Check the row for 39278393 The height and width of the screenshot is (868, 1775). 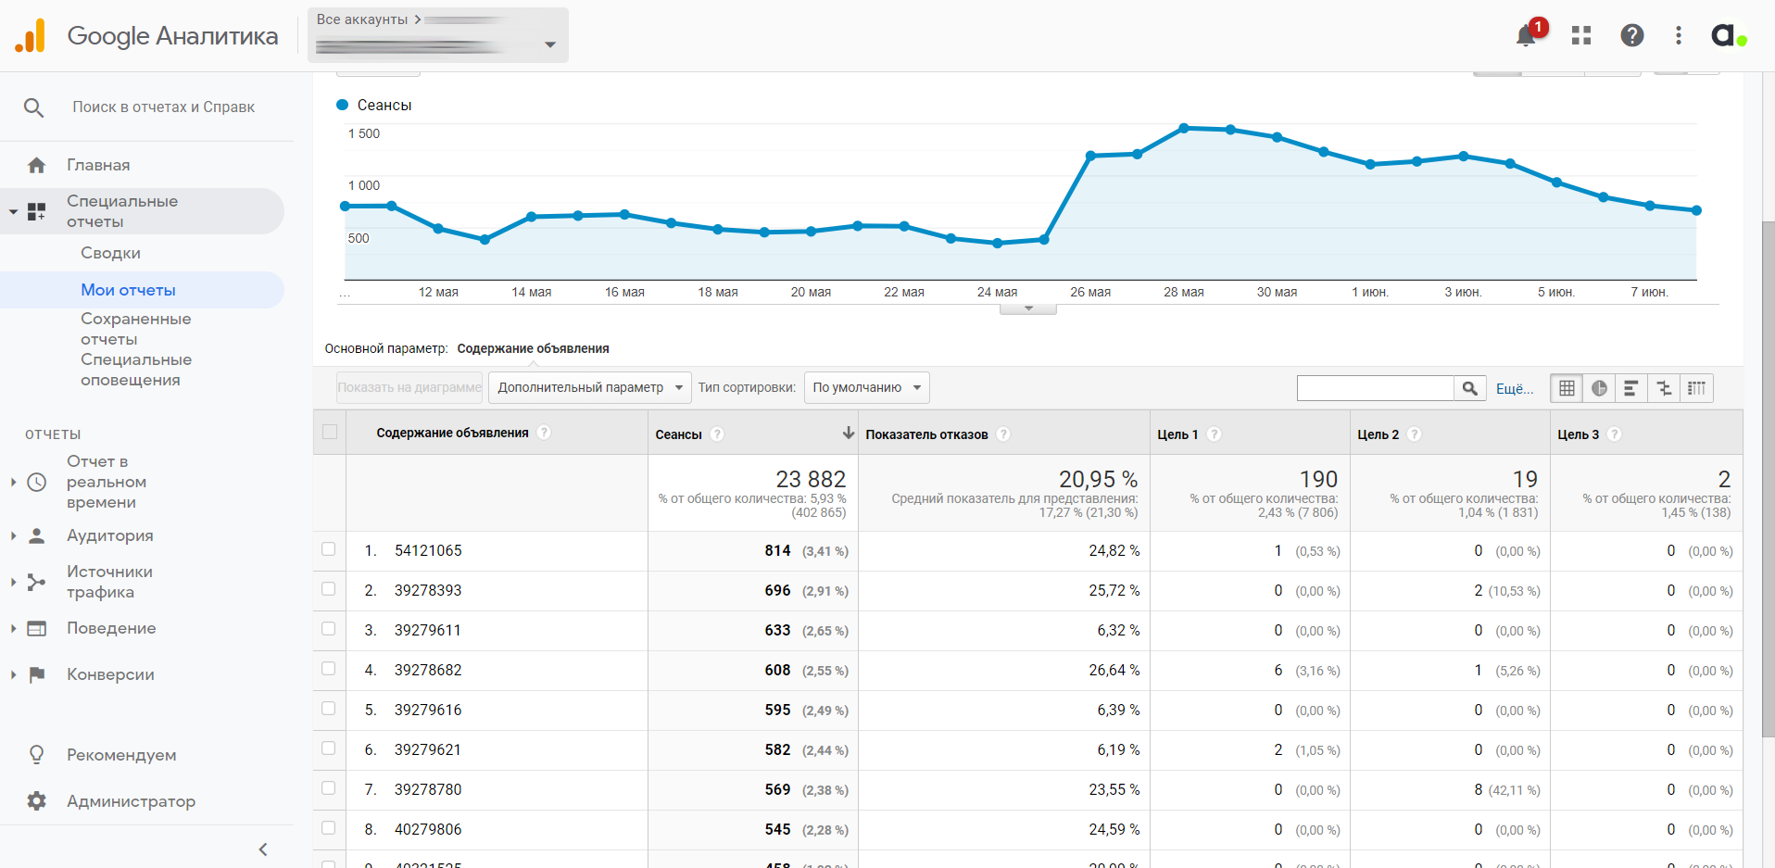pos(328,589)
